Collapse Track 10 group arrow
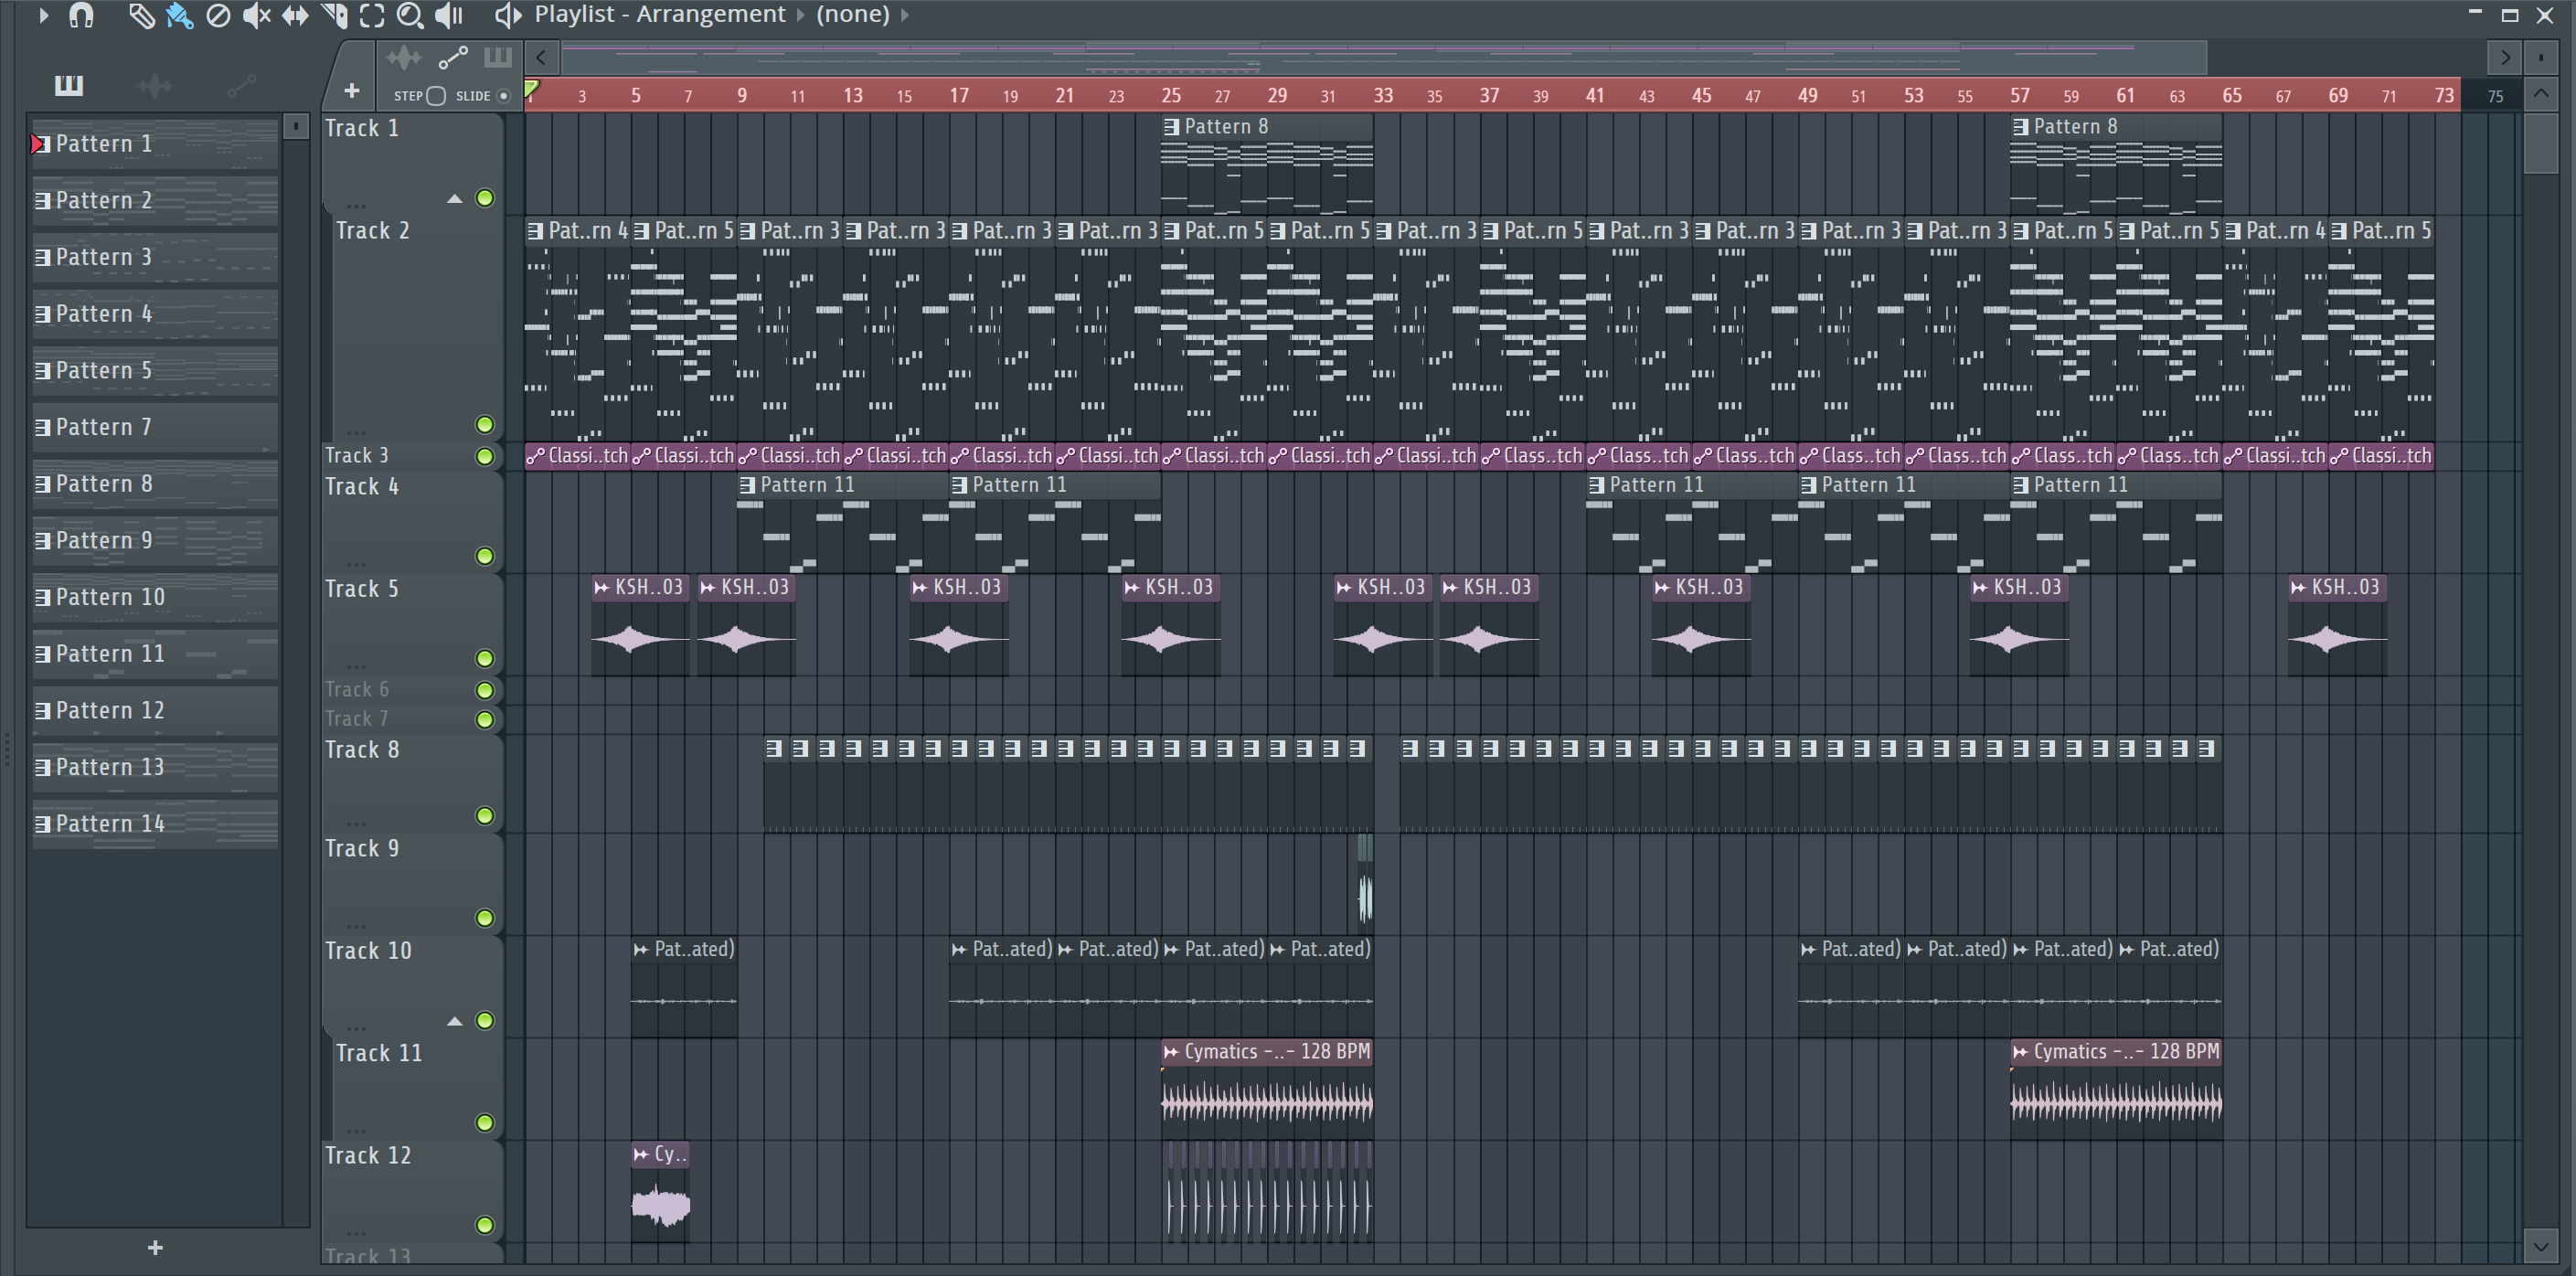Image resolution: width=2576 pixels, height=1276 pixels. point(454,1021)
